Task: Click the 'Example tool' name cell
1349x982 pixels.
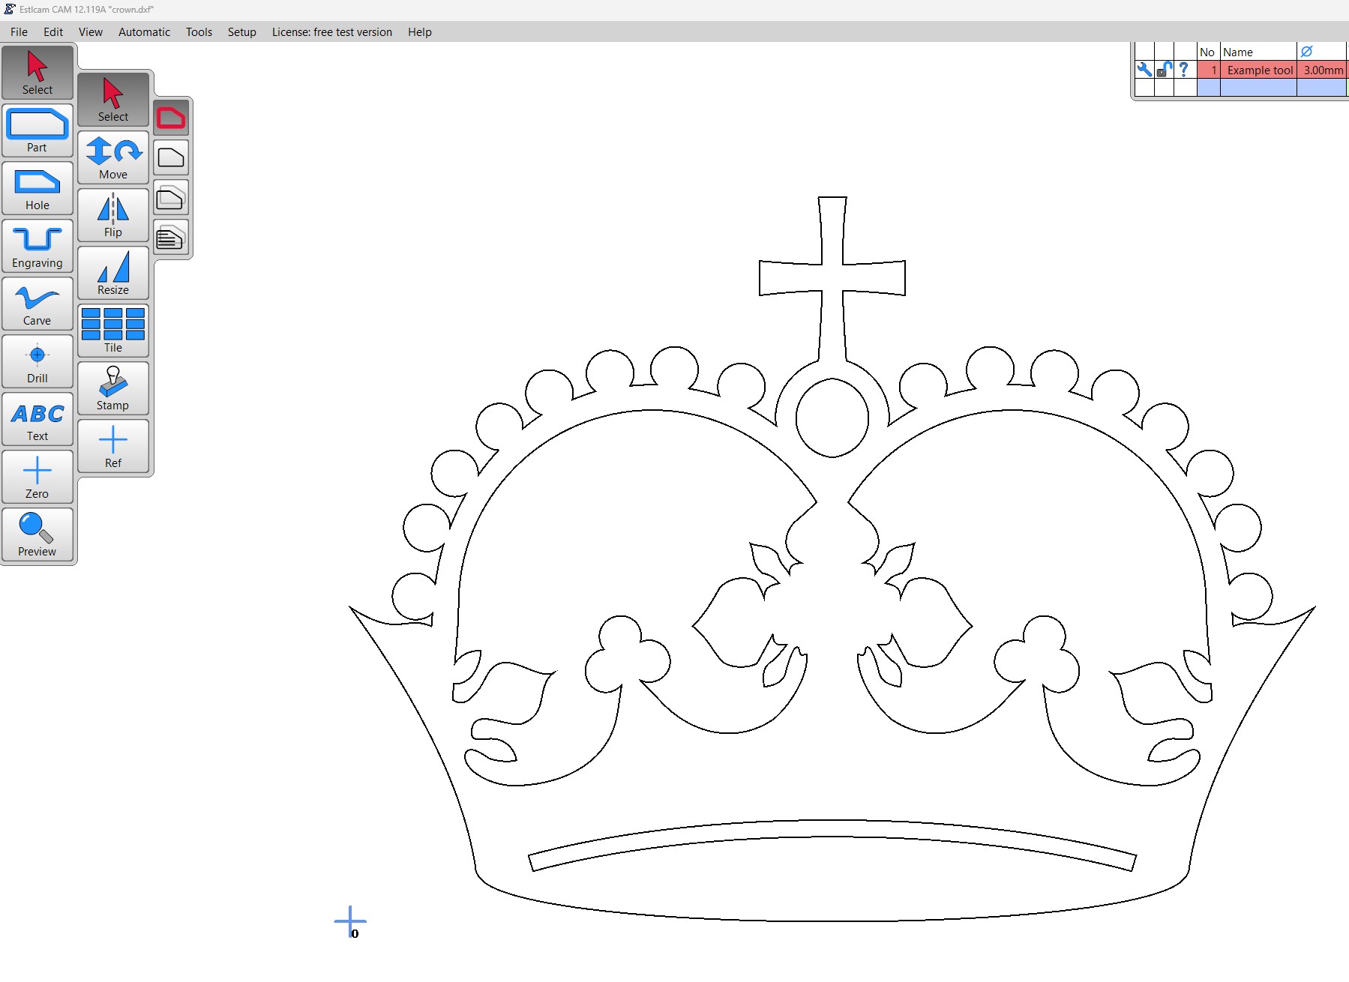Action: click(x=1259, y=70)
